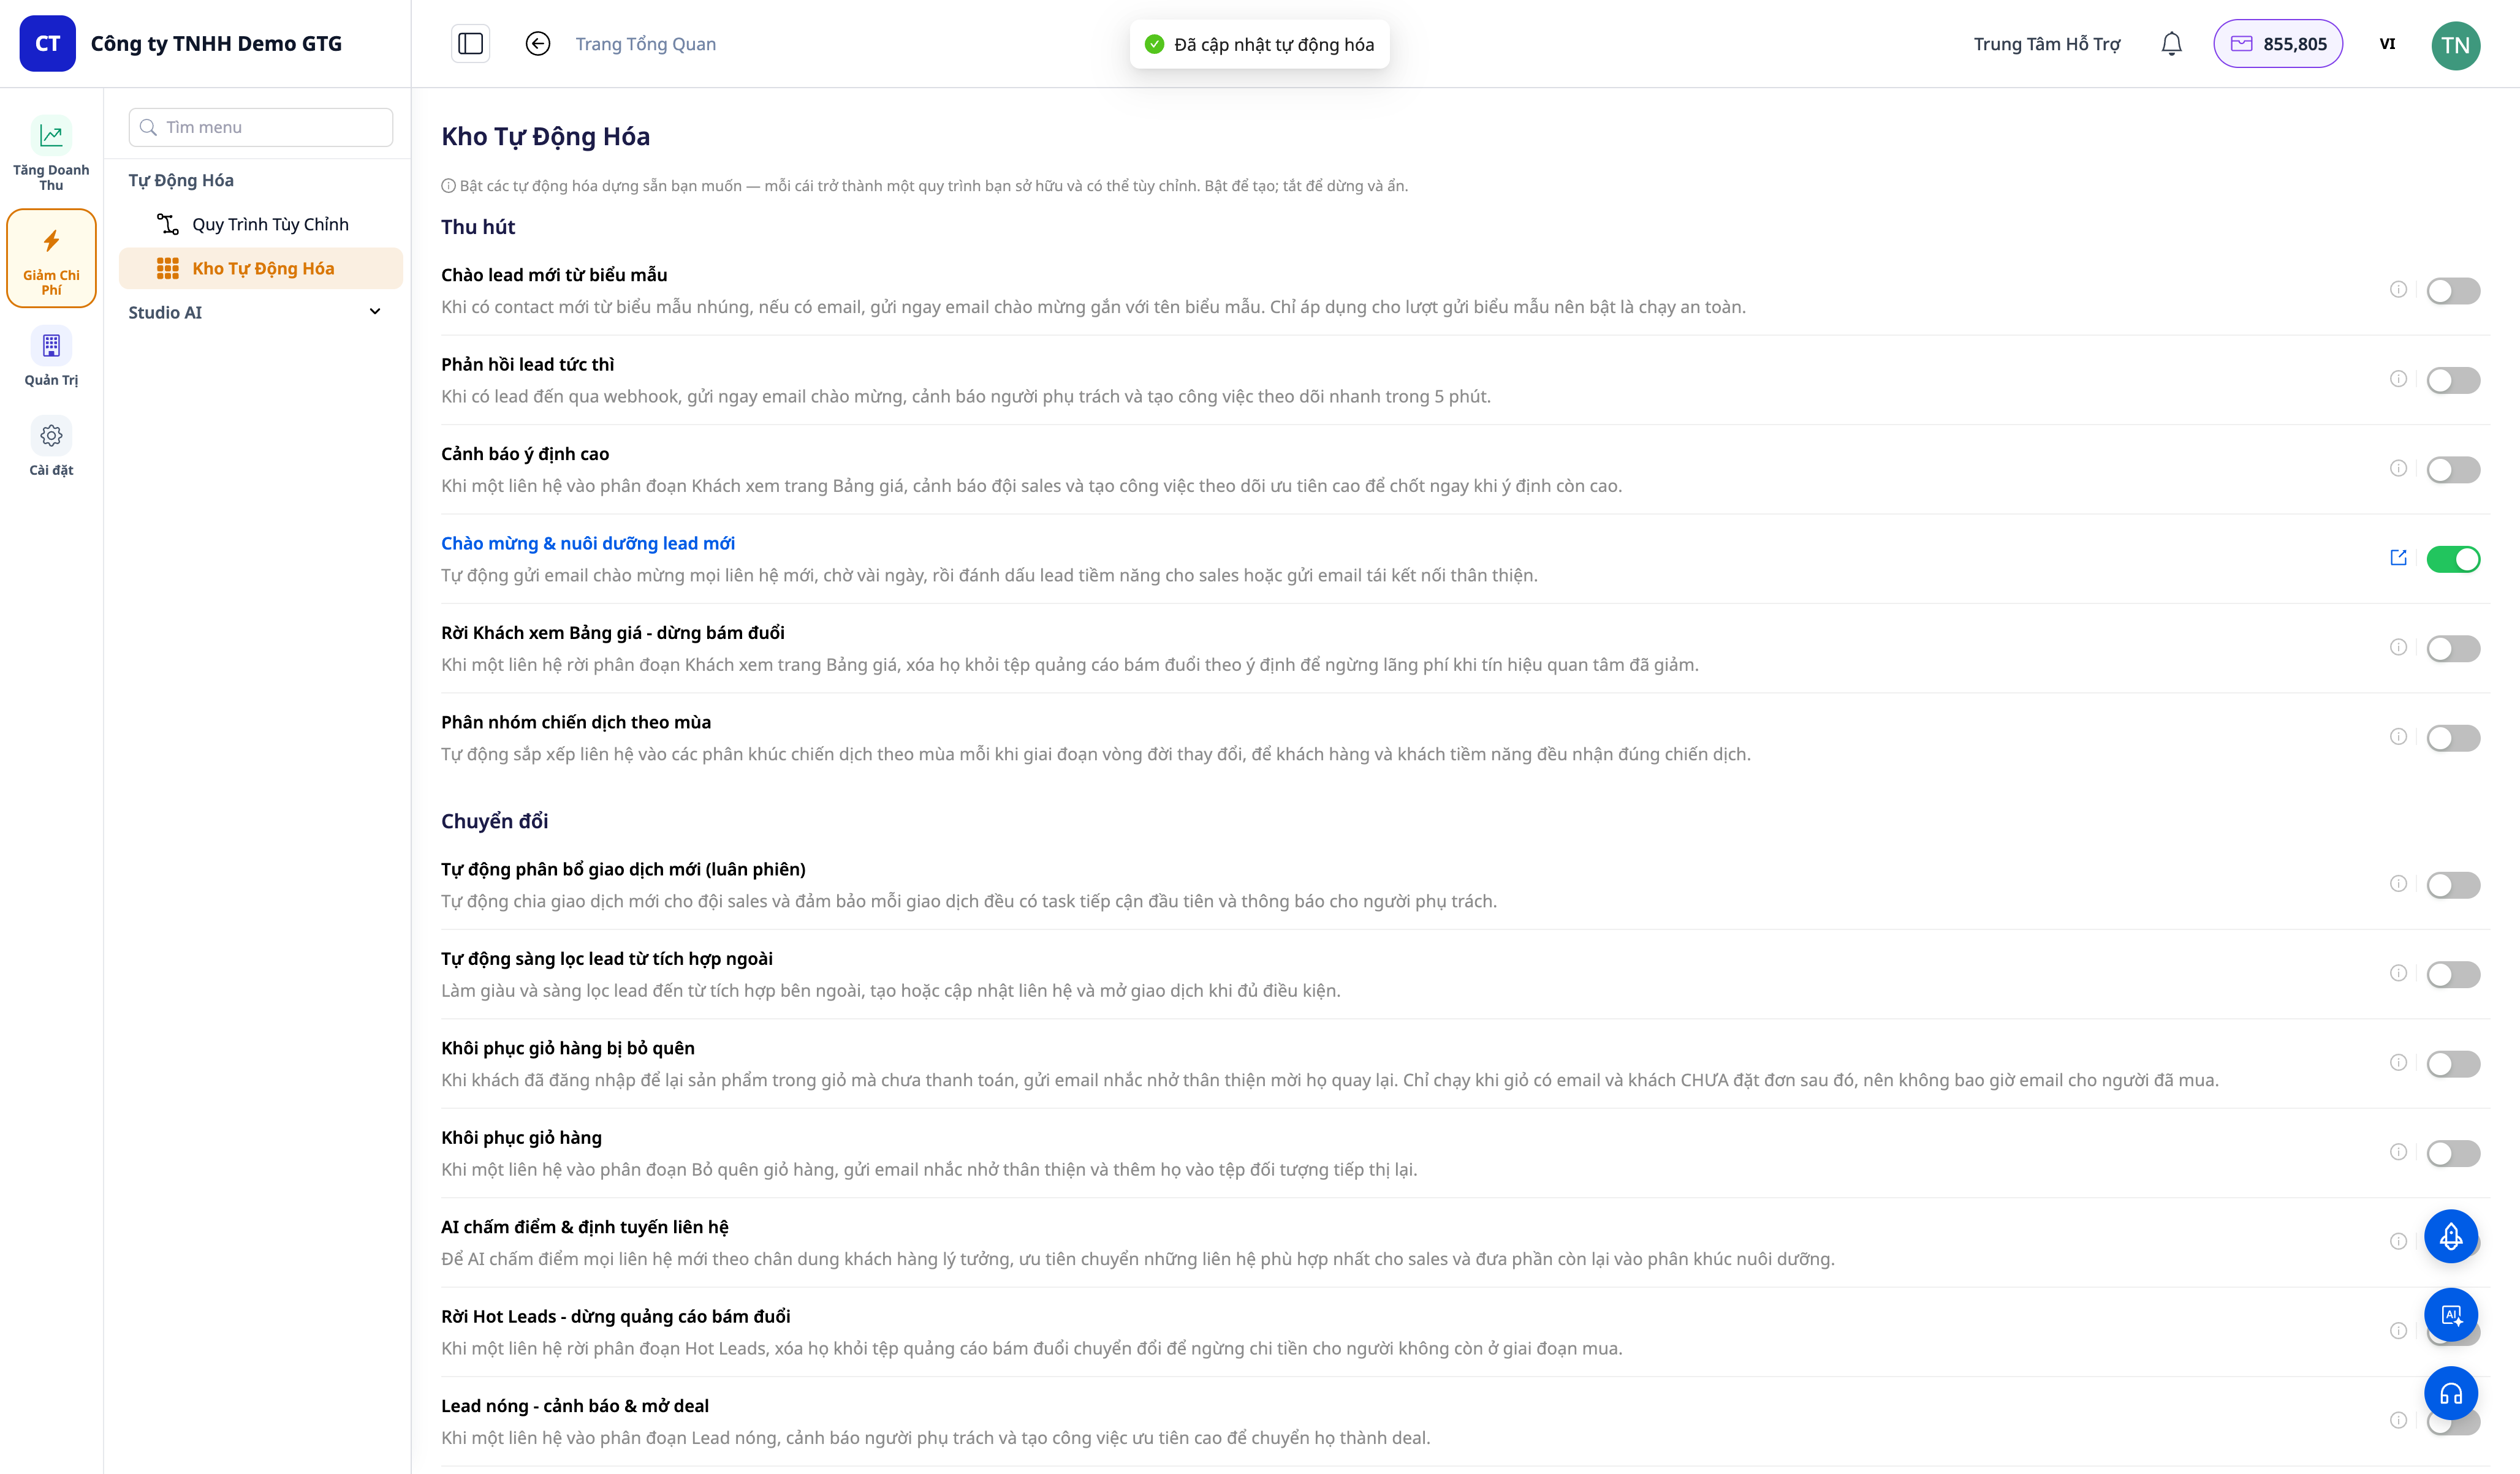Enable Khôi phục giỏ hàng bị bỏ quên toggle

2453,1065
